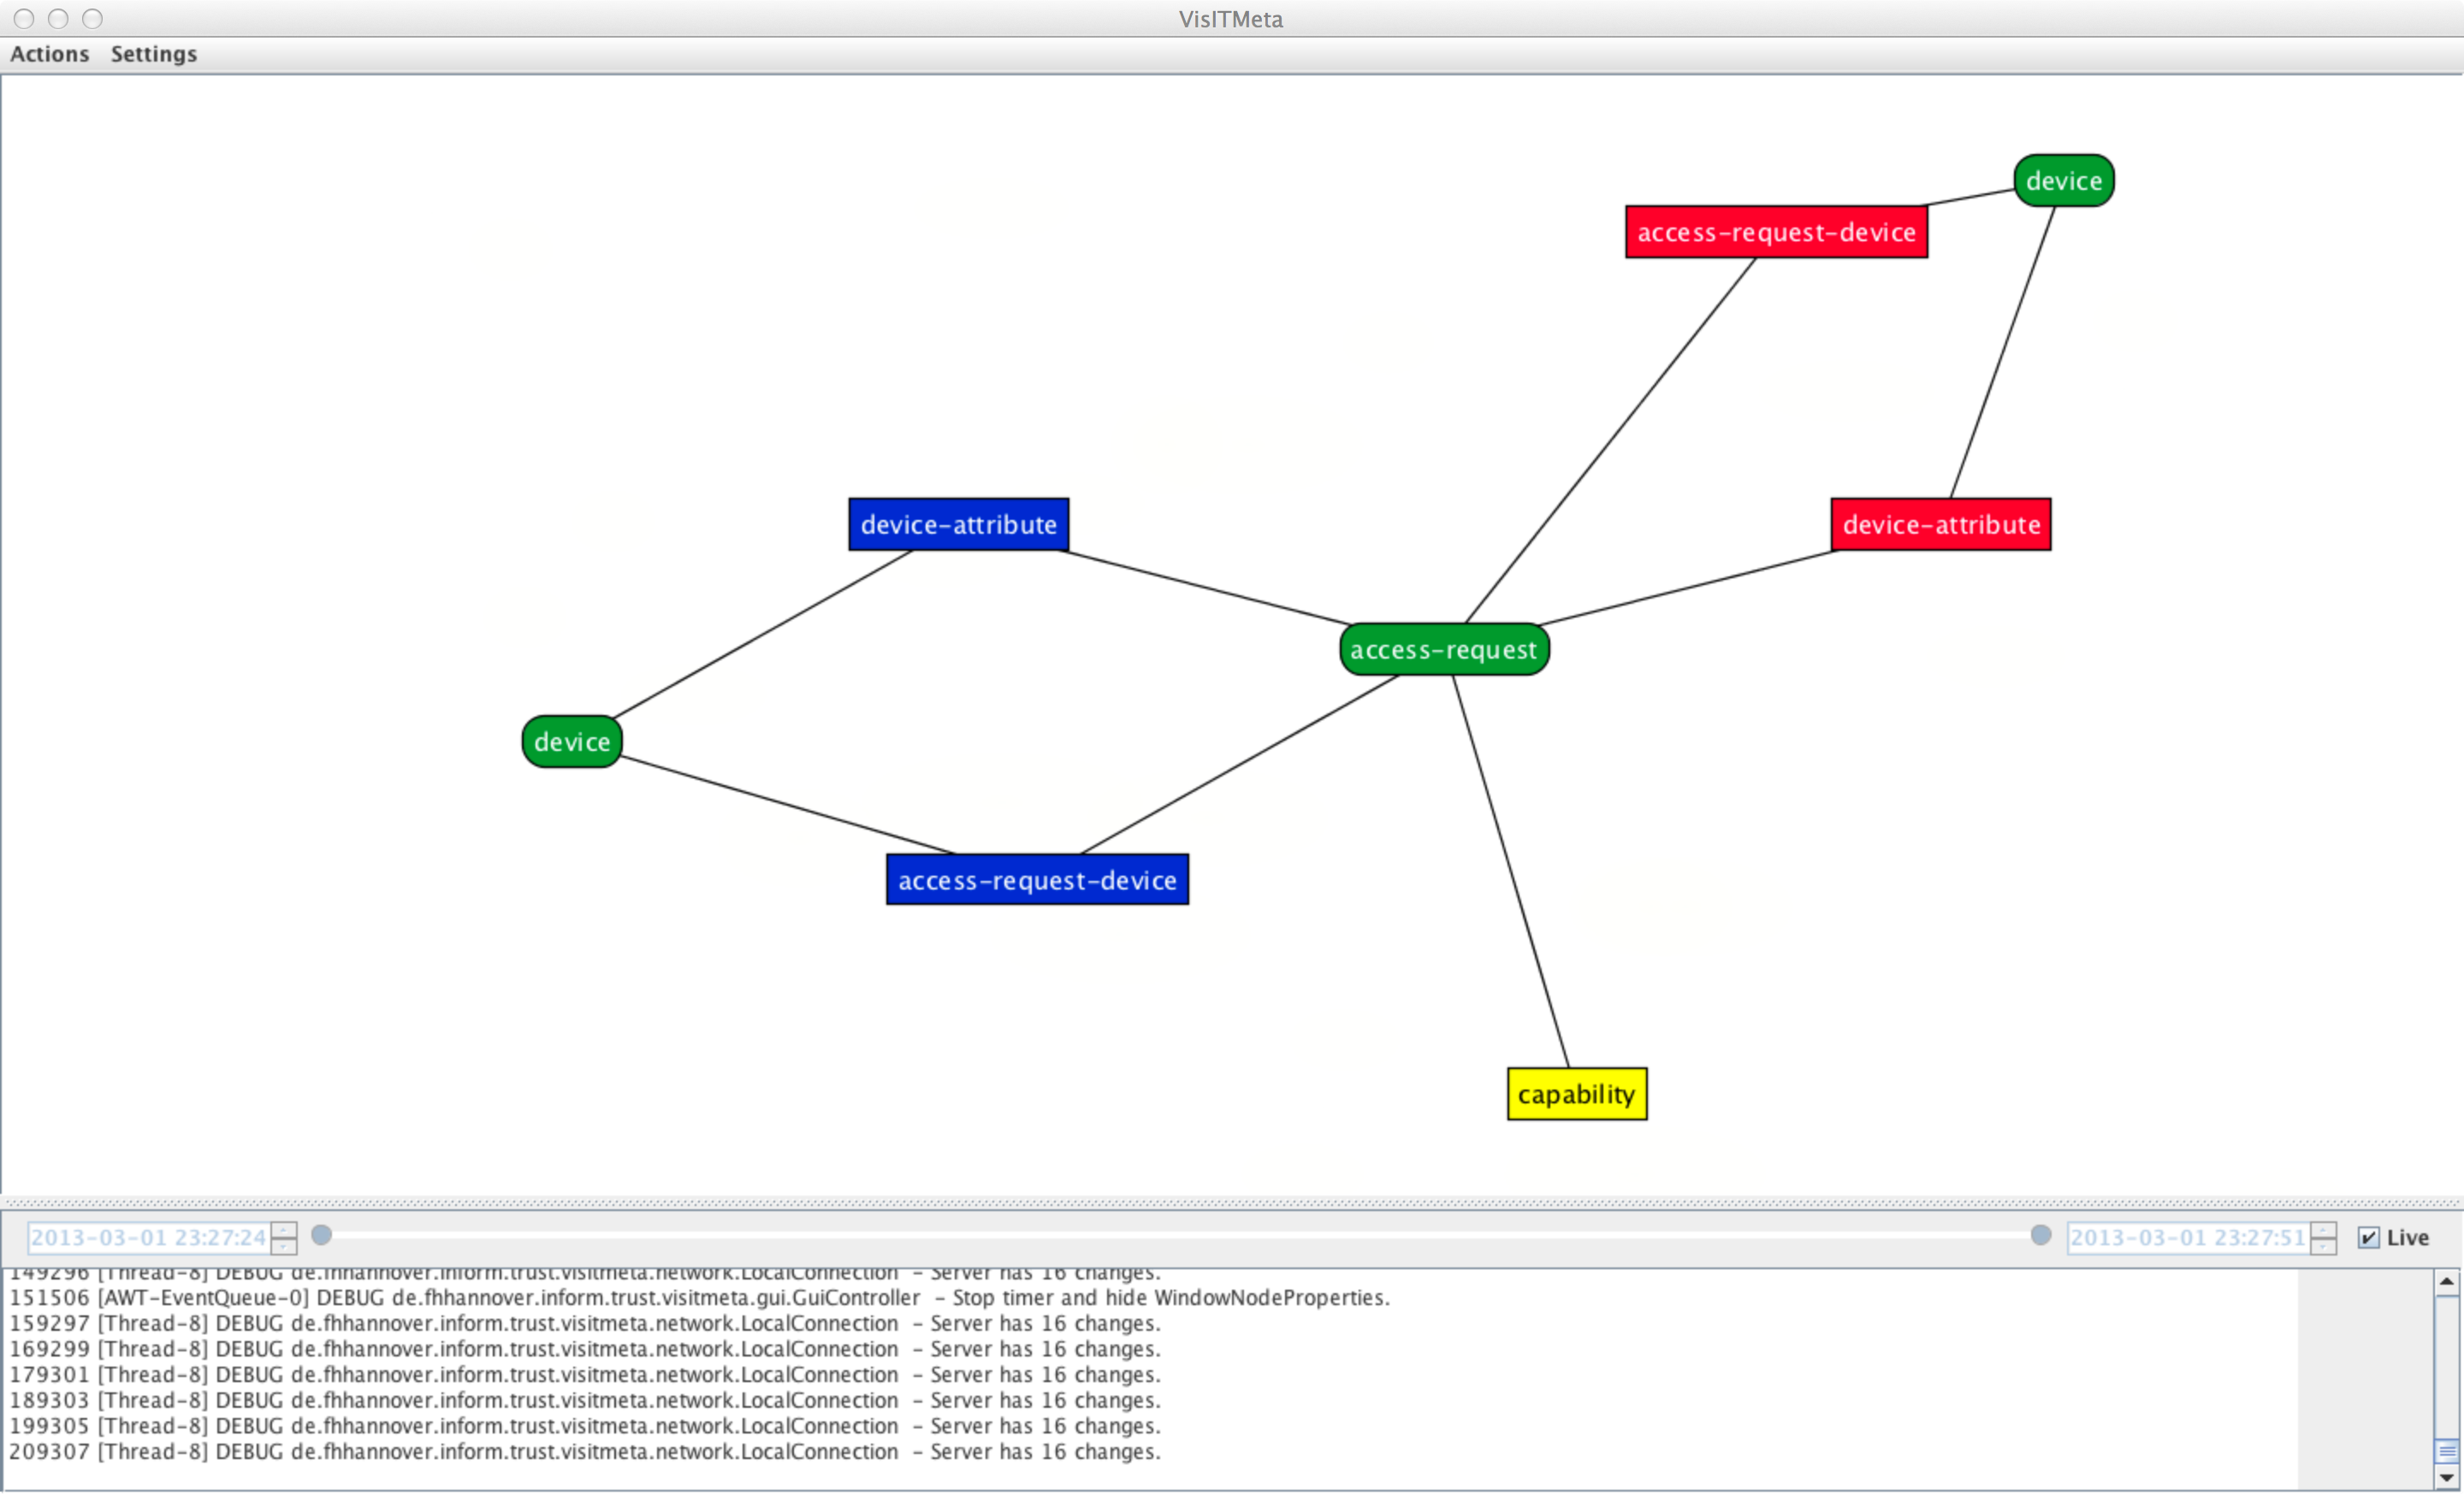
Task: Open the Actions menu
Action: coord(49,54)
